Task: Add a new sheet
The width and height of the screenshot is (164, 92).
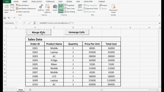Action: (x=30, y=90)
